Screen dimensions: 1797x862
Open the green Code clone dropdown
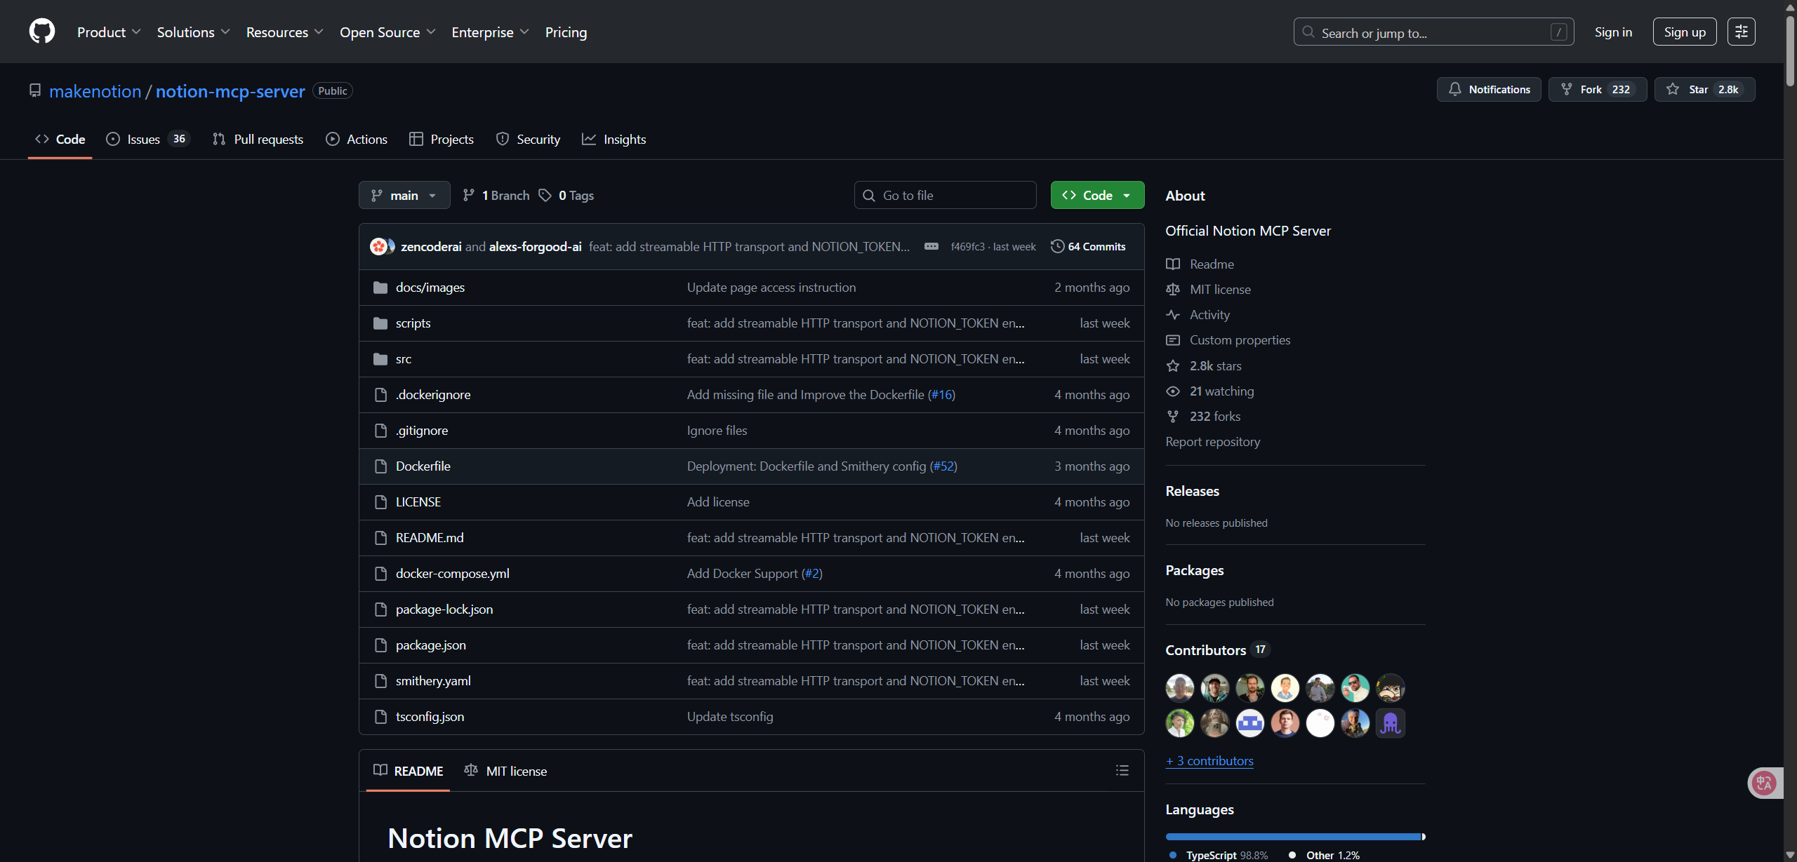[1097, 195]
